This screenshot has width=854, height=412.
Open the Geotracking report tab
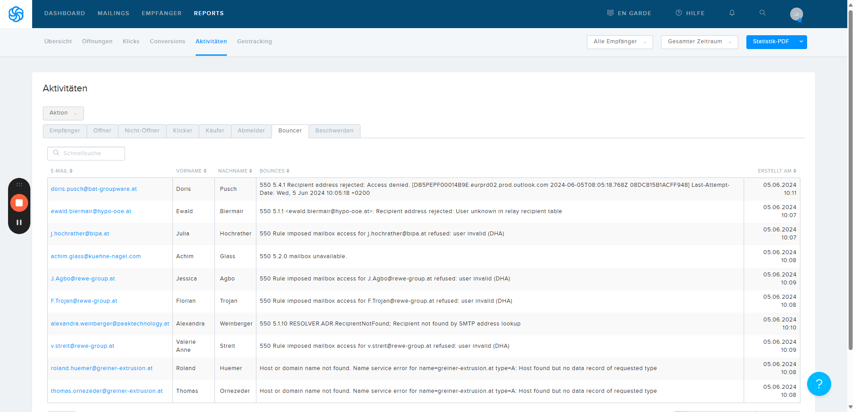click(254, 41)
